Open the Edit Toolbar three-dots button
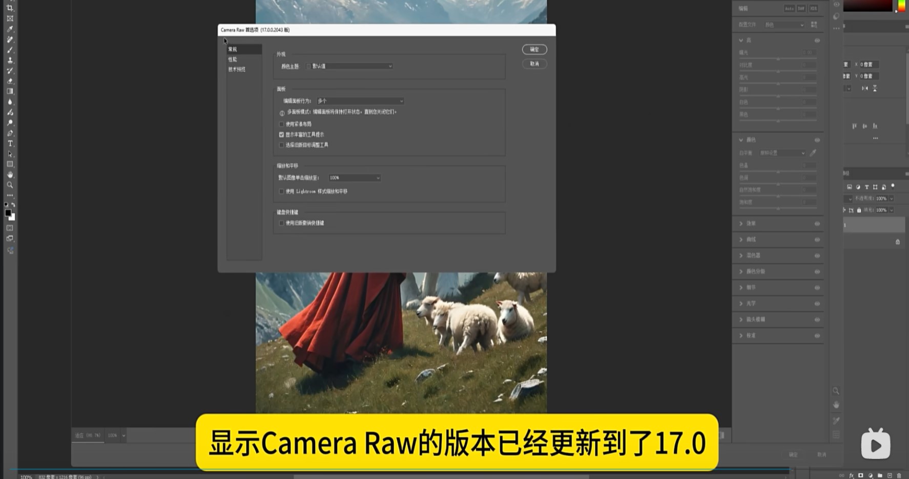909x479 pixels. (x=10, y=195)
